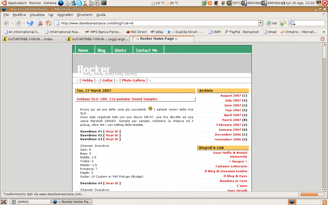Open the ING Direct bookmark
This screenshot has width=328, height=205.
136,32
